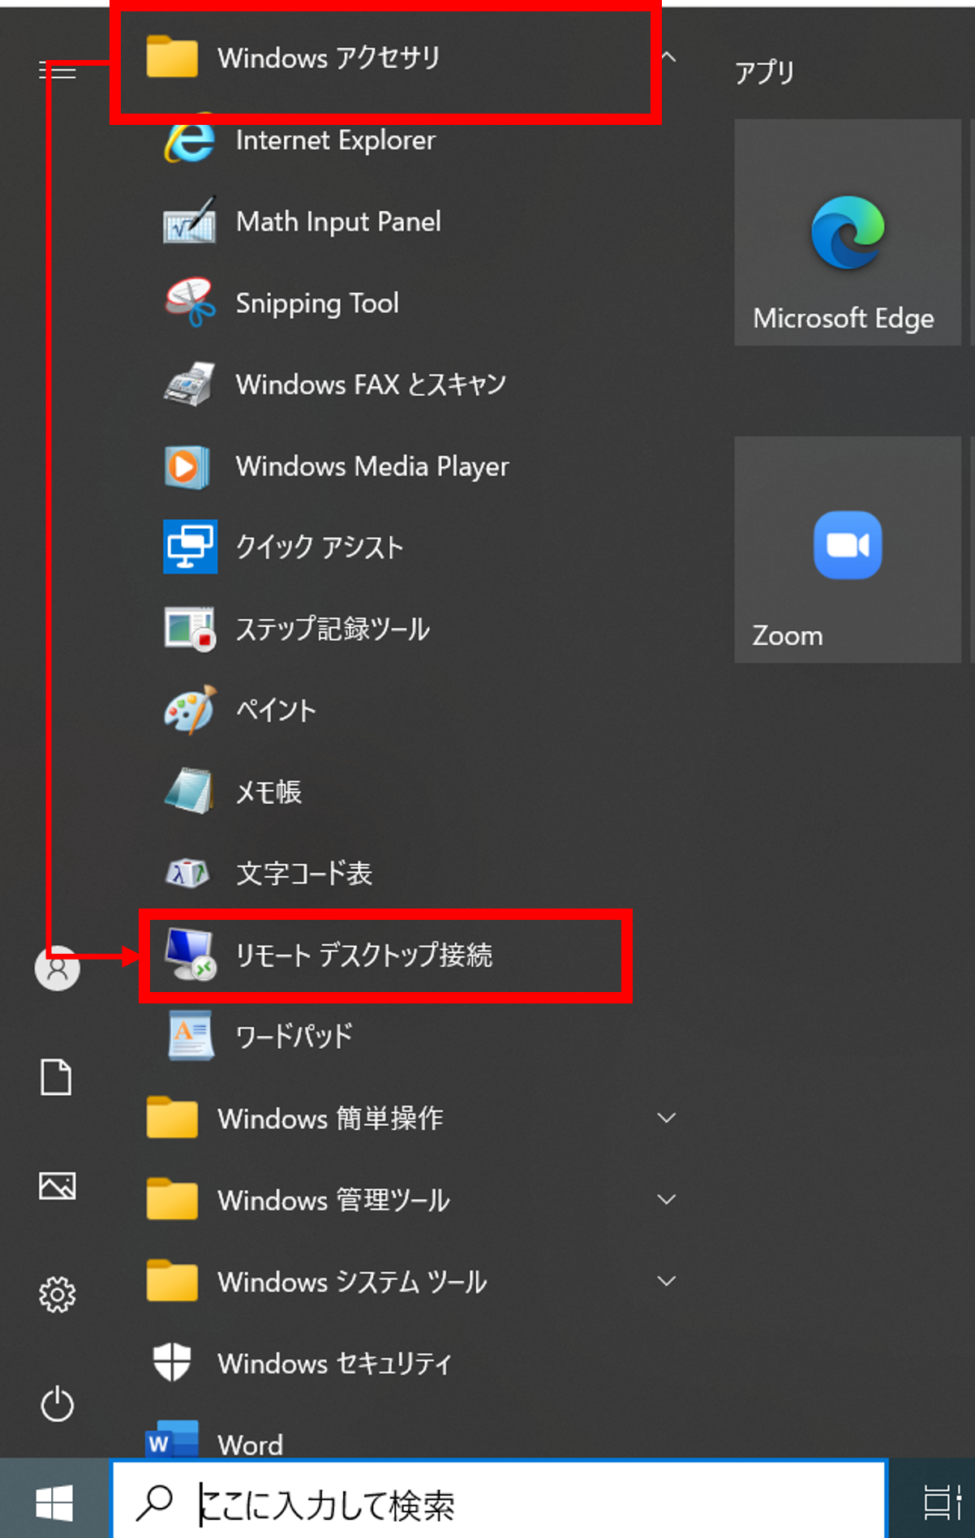
Task: Click the Internet Explorer label
Action: pyautogui.click(x=336, y=140)
